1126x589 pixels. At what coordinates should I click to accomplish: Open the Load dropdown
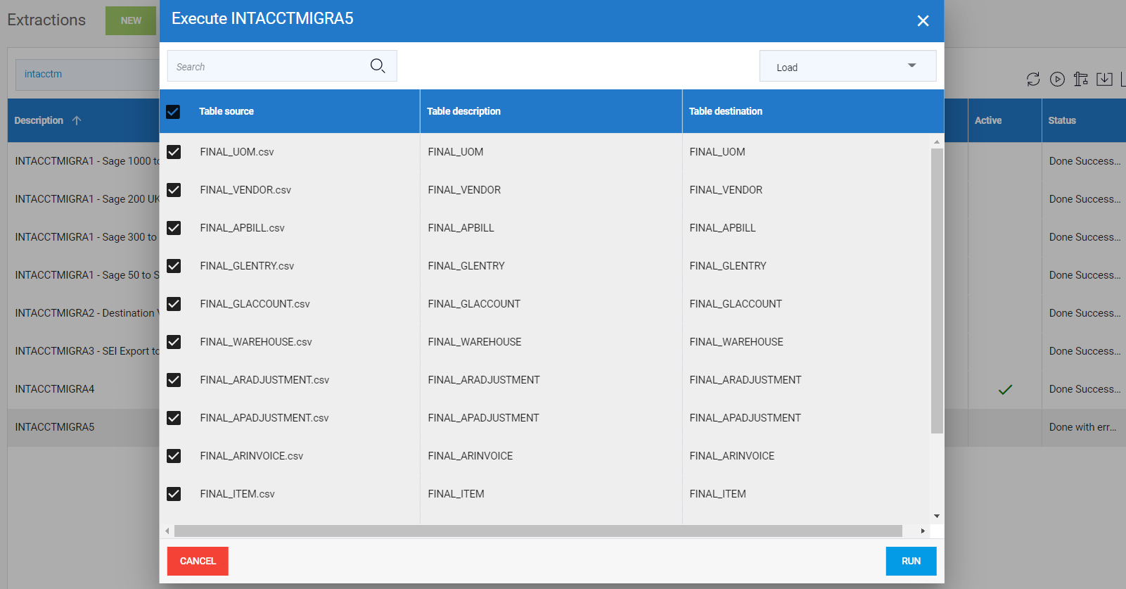[x=847, y=66]
